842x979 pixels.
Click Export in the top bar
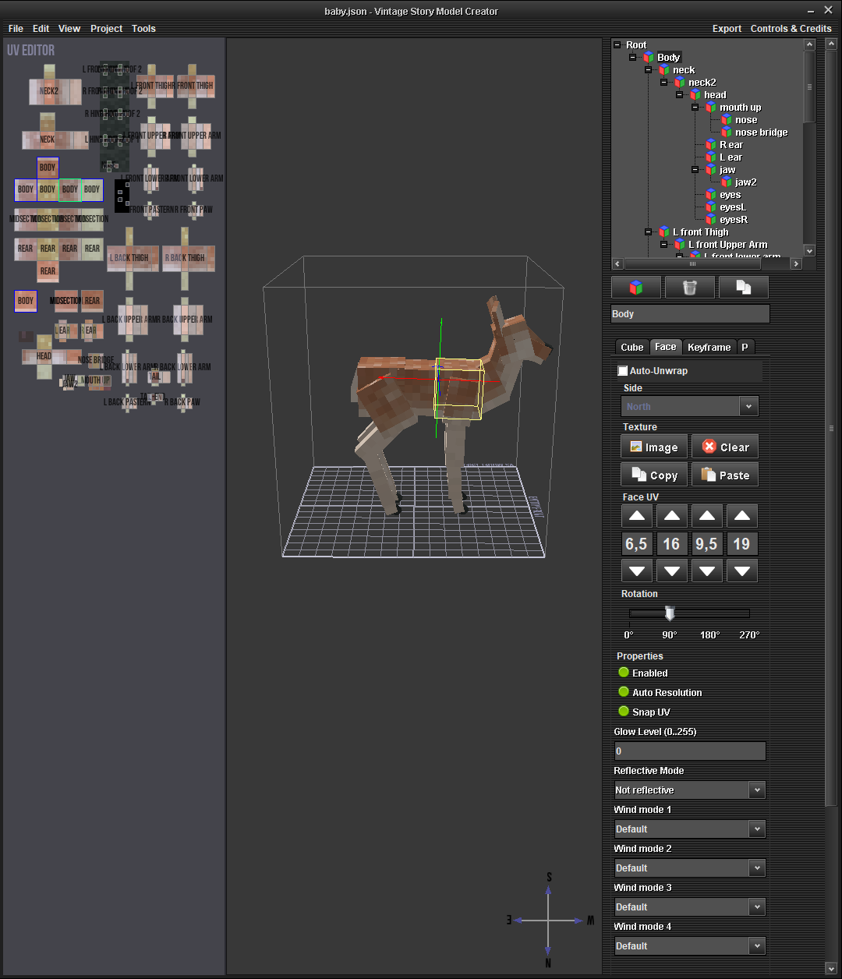727,29
